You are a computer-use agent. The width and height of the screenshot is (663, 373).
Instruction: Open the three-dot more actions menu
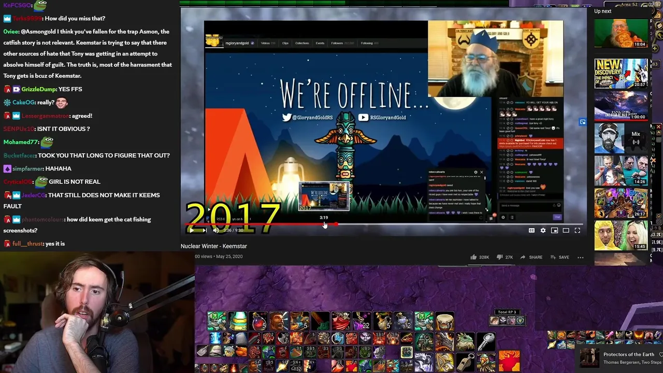(581, 257)
